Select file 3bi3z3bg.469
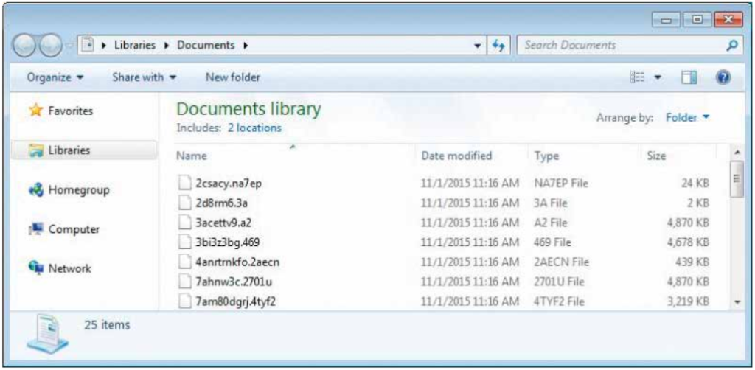The width and height of the screenshot is (755, 370). (228, 242)
